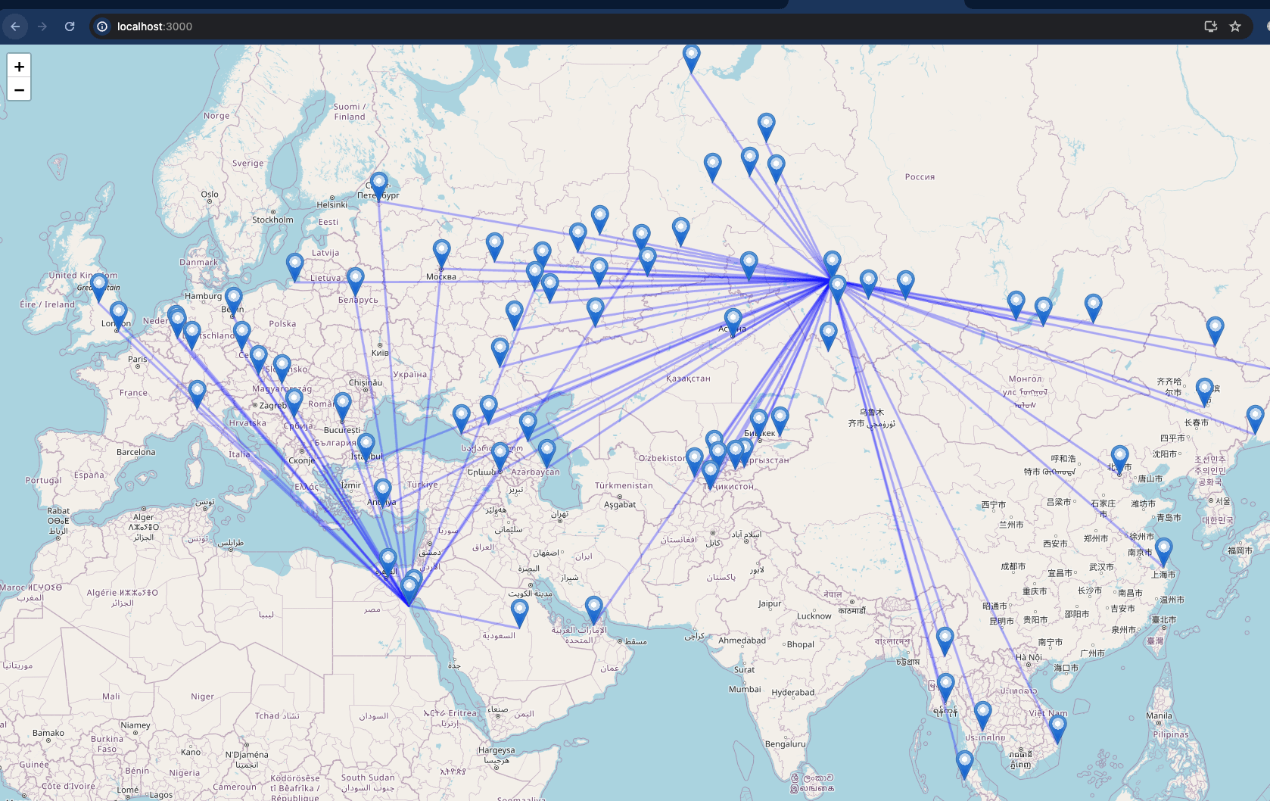
Task: Select northernmost marker at top edge
Action: [691, 58]
